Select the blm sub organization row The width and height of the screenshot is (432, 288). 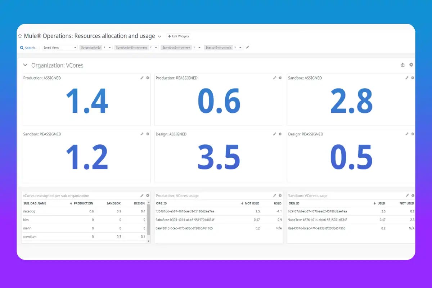coord(84,220)
